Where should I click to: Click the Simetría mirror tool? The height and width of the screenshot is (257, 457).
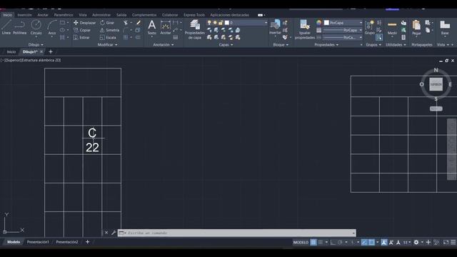coord(109,30)
